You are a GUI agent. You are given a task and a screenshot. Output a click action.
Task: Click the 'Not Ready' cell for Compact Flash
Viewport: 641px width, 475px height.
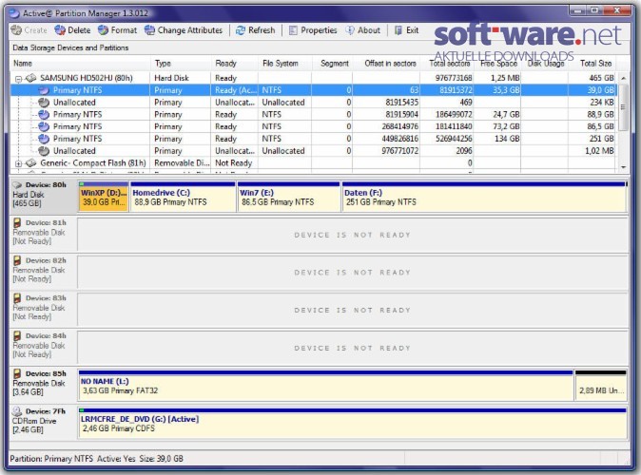[x=233, y=163]
